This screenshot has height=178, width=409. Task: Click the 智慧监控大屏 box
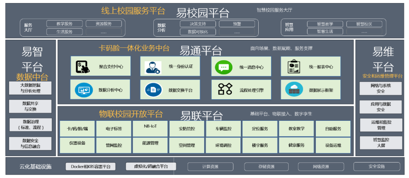point(381,142)
